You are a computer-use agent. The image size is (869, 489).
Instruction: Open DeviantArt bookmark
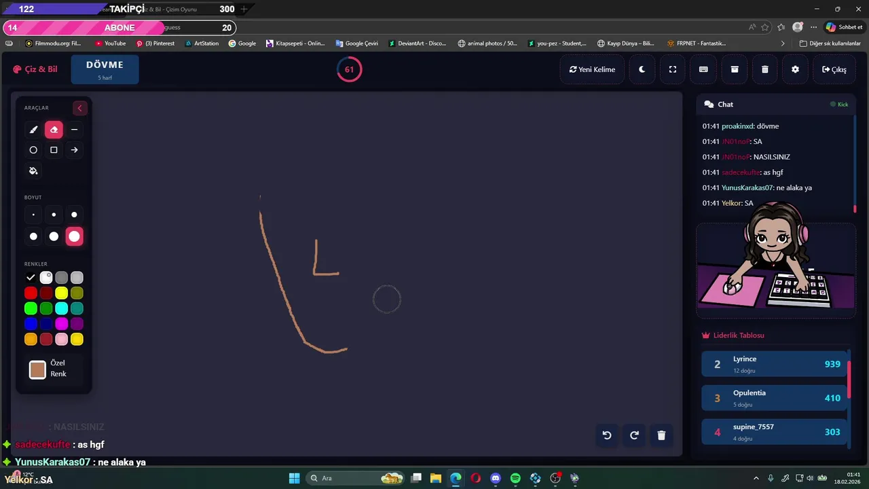(x=418, y=43)
